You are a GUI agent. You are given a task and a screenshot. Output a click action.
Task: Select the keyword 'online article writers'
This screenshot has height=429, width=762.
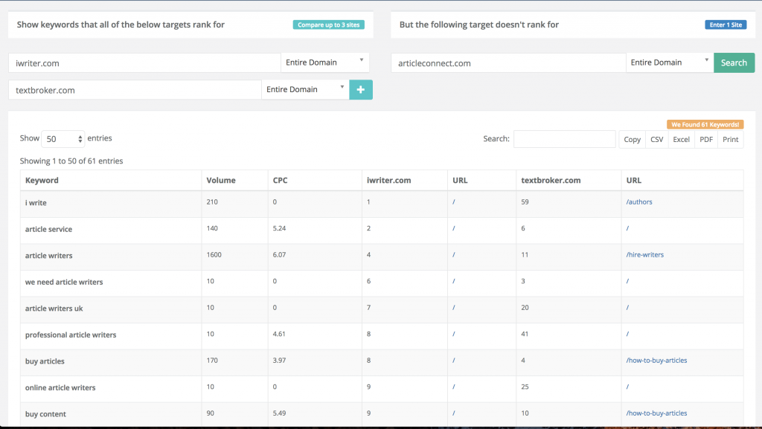click(60, 388)
